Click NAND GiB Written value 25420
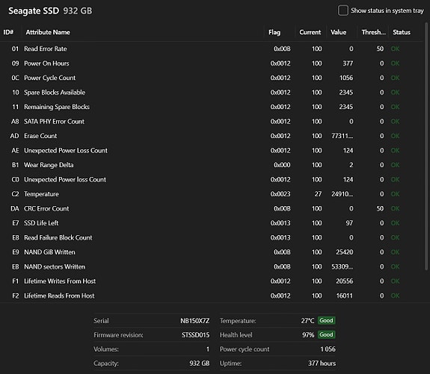This screenshot has width=430, height=374. (x=345, y=252)
